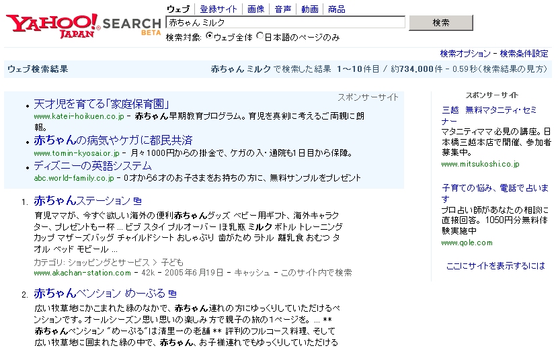Click このサイト内で検索 link
Viewport: 558px width, 348px height.
[x=317, y=273]
